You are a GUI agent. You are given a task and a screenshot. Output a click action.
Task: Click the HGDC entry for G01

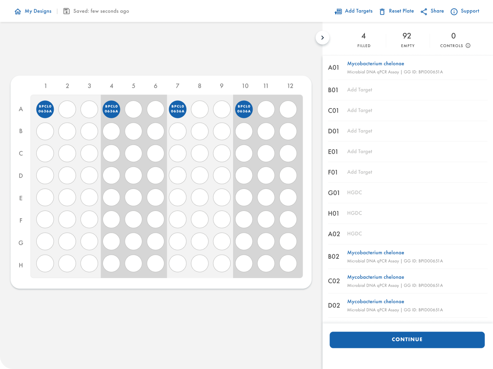coord(354,193)
